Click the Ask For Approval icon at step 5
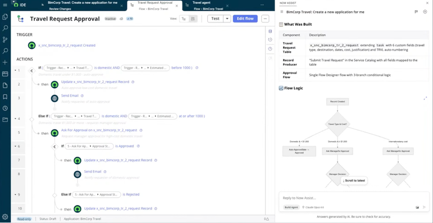The image size is (433, 223). coord(54,133)
